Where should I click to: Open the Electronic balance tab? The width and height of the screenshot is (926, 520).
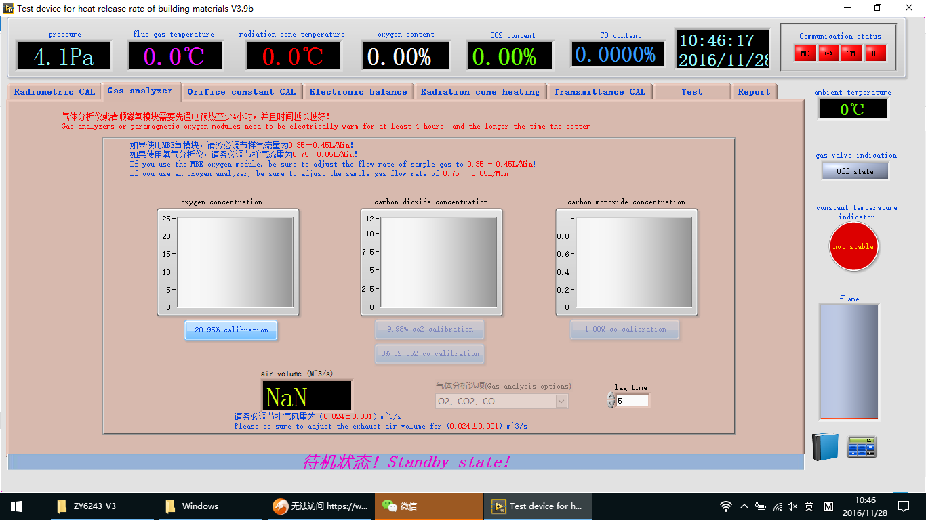tap(358, 92)
